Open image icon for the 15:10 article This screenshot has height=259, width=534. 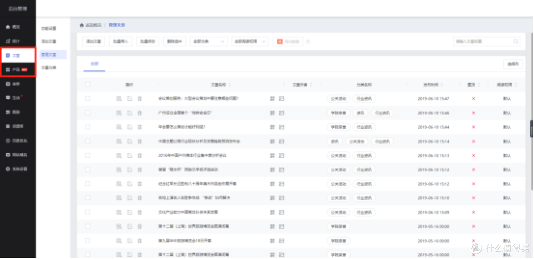[x=281, y=198]
